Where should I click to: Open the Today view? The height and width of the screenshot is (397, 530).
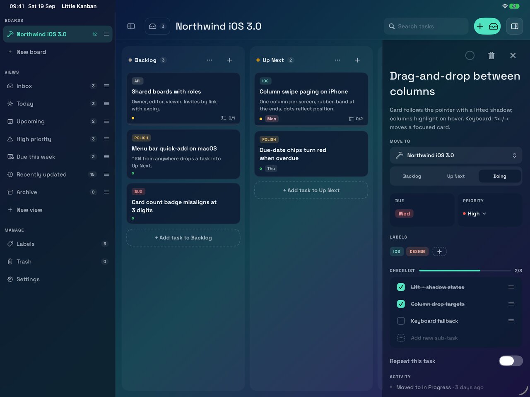coord(58,104)
